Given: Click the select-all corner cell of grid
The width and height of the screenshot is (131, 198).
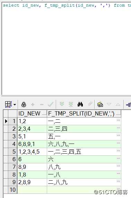Looking at the screenshot, I should [6, 114].
